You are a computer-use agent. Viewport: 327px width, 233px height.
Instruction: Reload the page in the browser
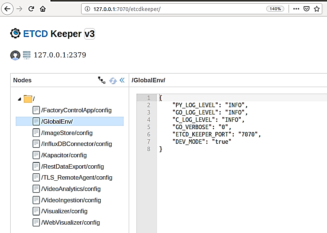[x=32, y=8]
